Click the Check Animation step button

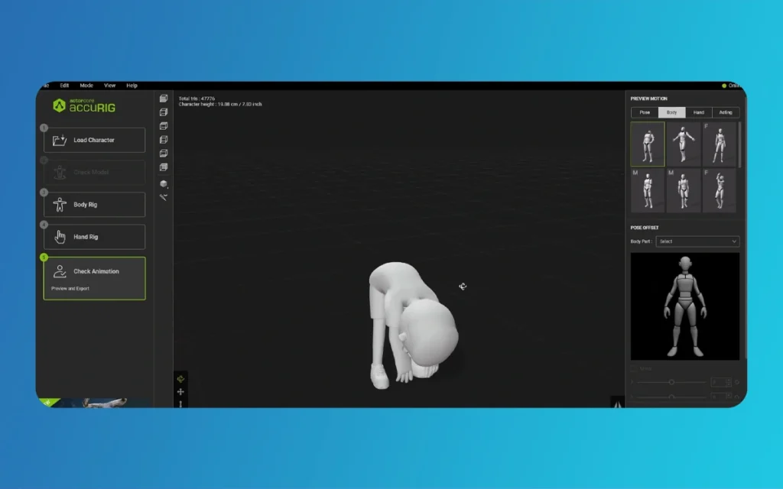tap(94, 278)
